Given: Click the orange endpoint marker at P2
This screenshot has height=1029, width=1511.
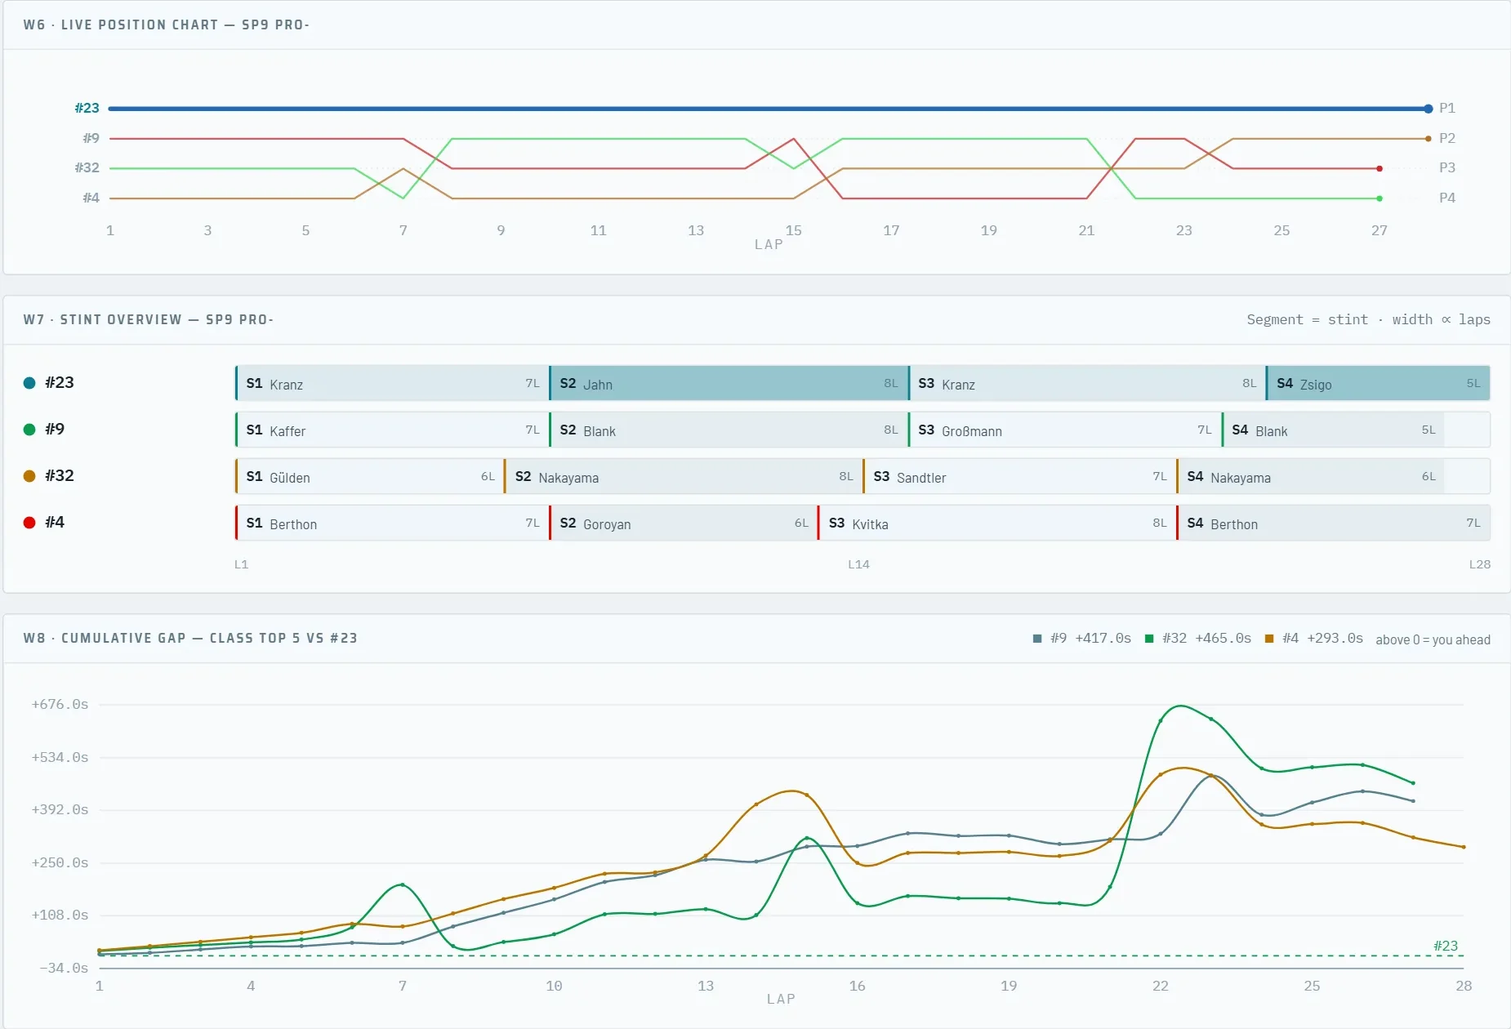Looking at the screenshot, I should coord(1428,139).
